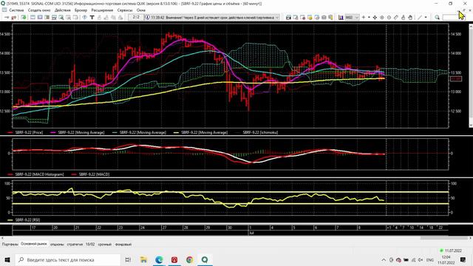Click the briefcase portfolio toolbar icon
Viewport: 473px width, 266px height.
[324, 18]
